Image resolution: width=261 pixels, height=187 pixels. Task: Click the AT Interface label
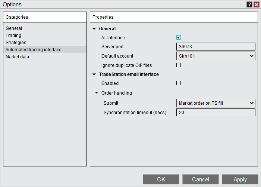(113, 37)
